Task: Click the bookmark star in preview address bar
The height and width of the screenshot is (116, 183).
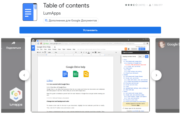Action: (144, 43)
